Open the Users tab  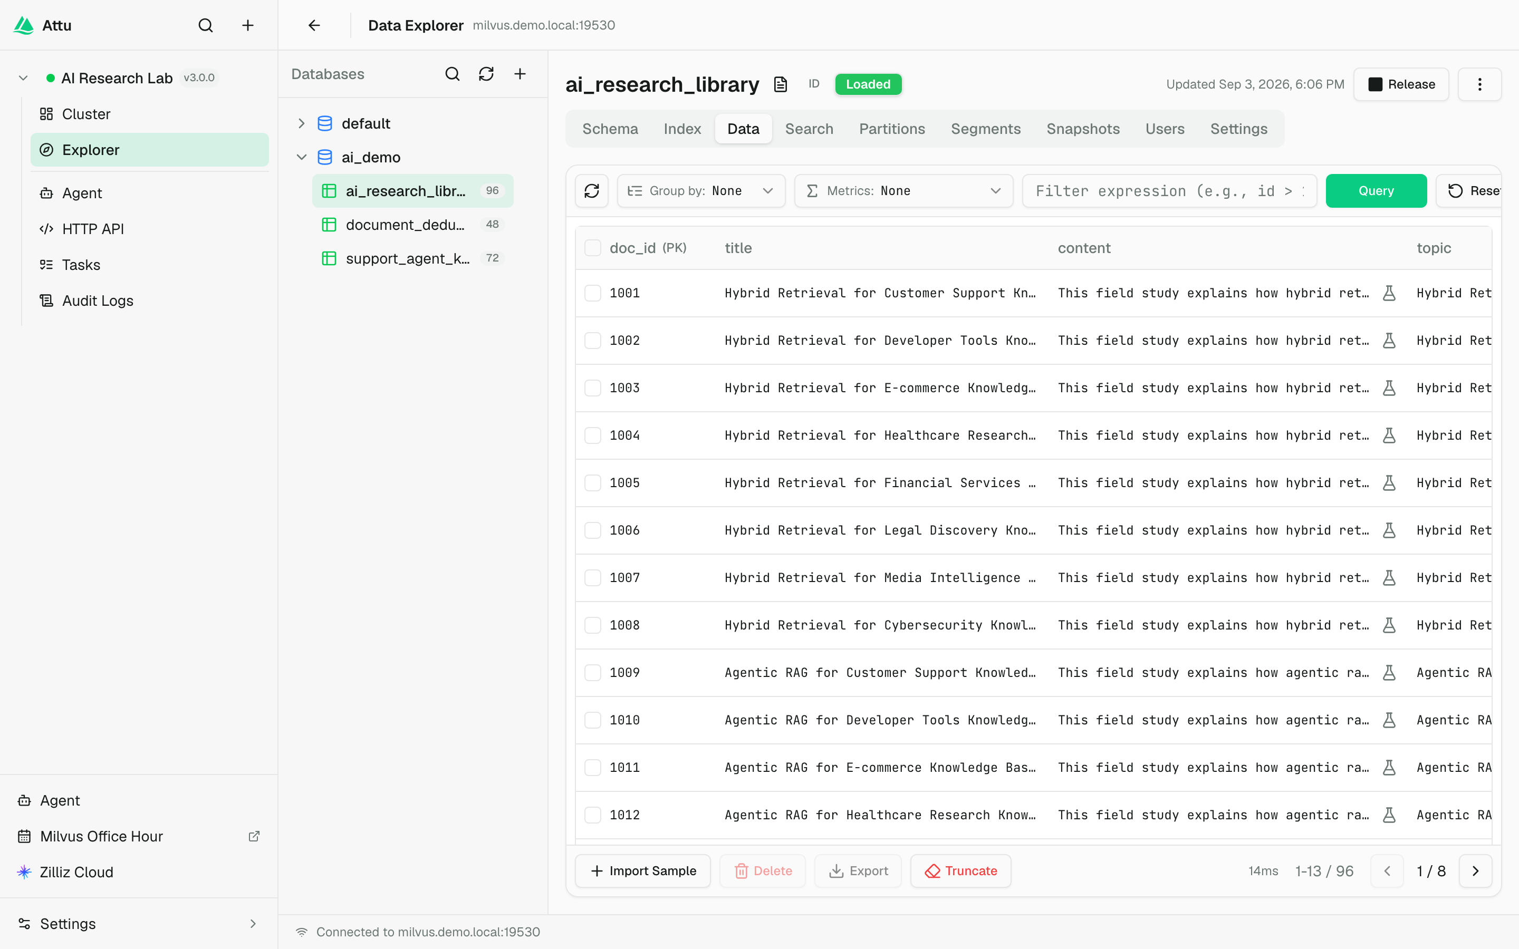coord(1165,129)
